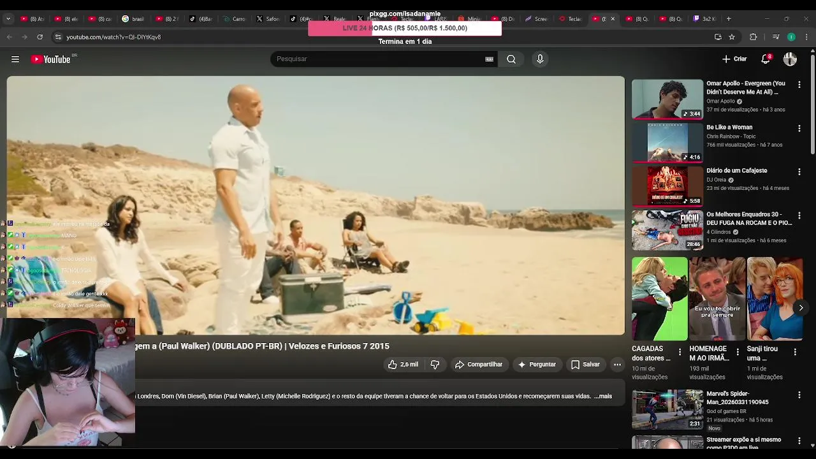The height and width of the screenshot is (459, 816).
Task: Click the Perguntar ask button
Action: [537, 365]
